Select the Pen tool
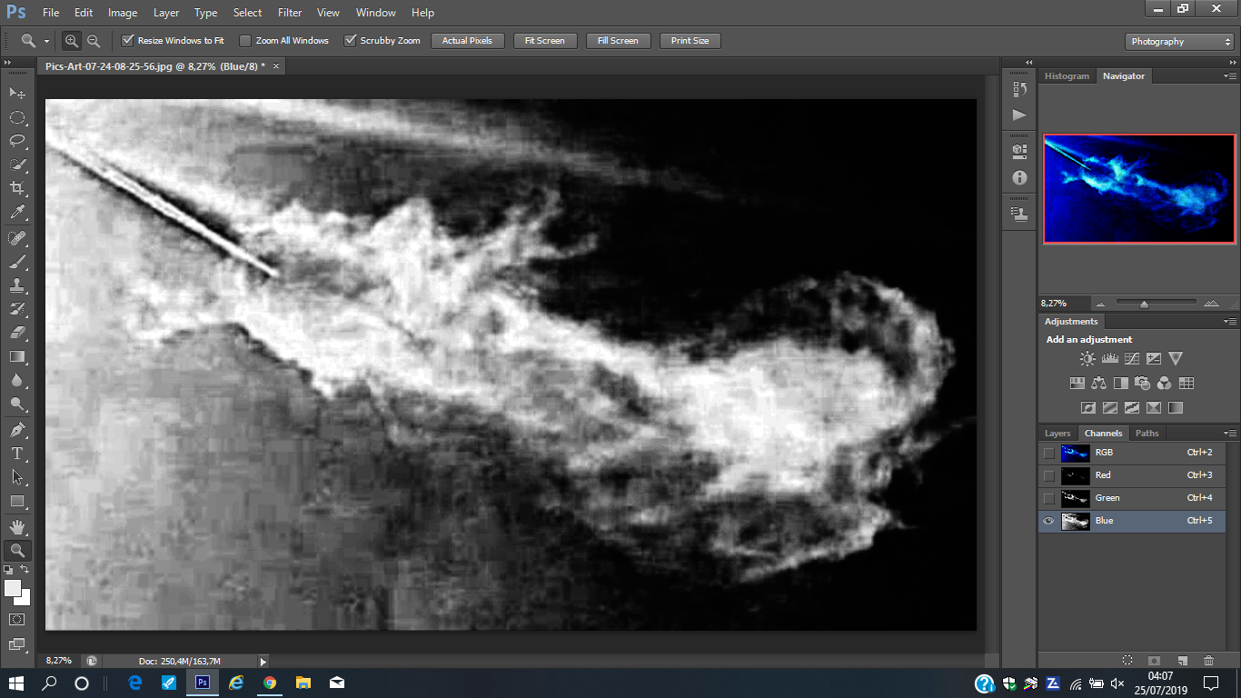1241x698 pixels. (16, 430)
